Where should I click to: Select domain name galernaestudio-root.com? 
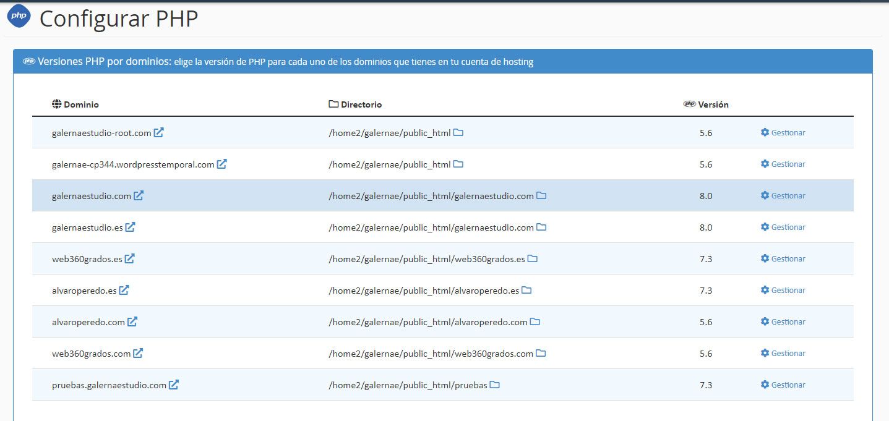pyautogui.click(x=101, y=133)
